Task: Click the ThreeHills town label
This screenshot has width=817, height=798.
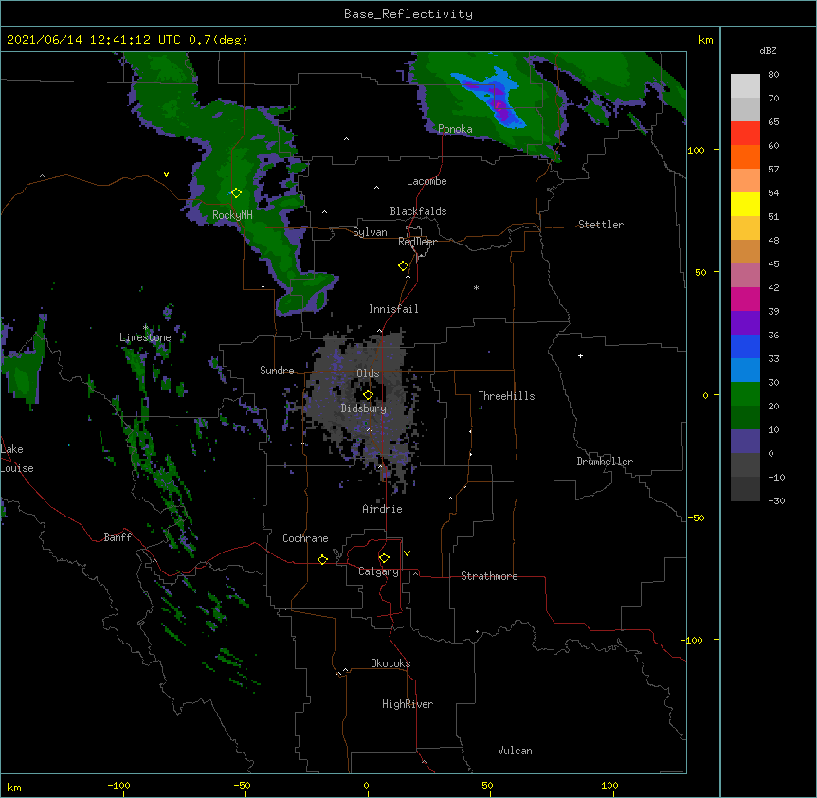Action: click(506, 396)
